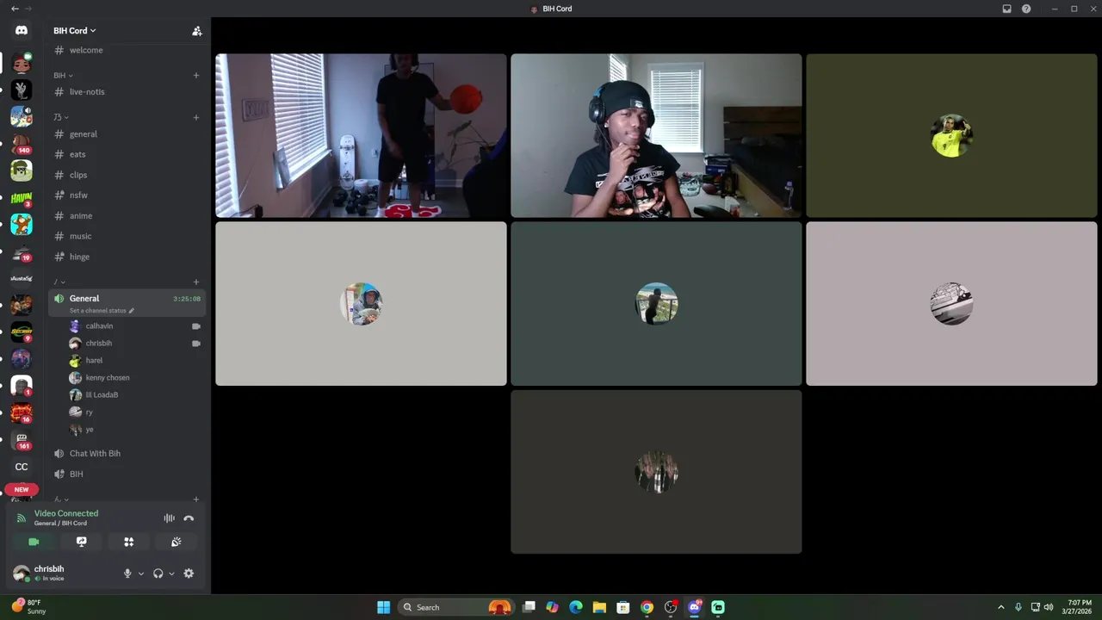Open the activities launcher icon
Screen dimensions: 1102x620
click(129, 542)
